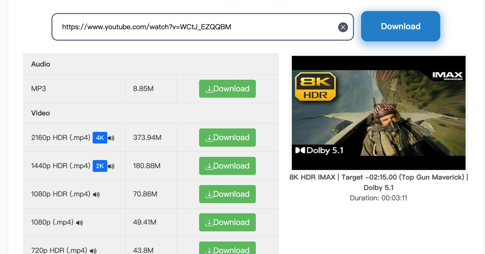Click the speaker icon beside 720p HDR
This screenshot has height=254, width=485.
(x=93, y=251)
